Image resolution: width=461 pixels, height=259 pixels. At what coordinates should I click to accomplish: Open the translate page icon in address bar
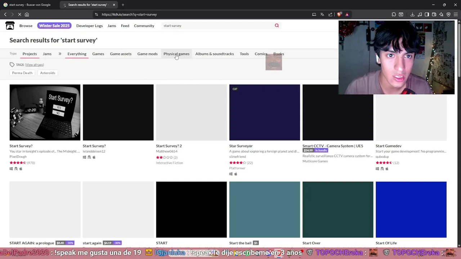click(x=322, y=14)
